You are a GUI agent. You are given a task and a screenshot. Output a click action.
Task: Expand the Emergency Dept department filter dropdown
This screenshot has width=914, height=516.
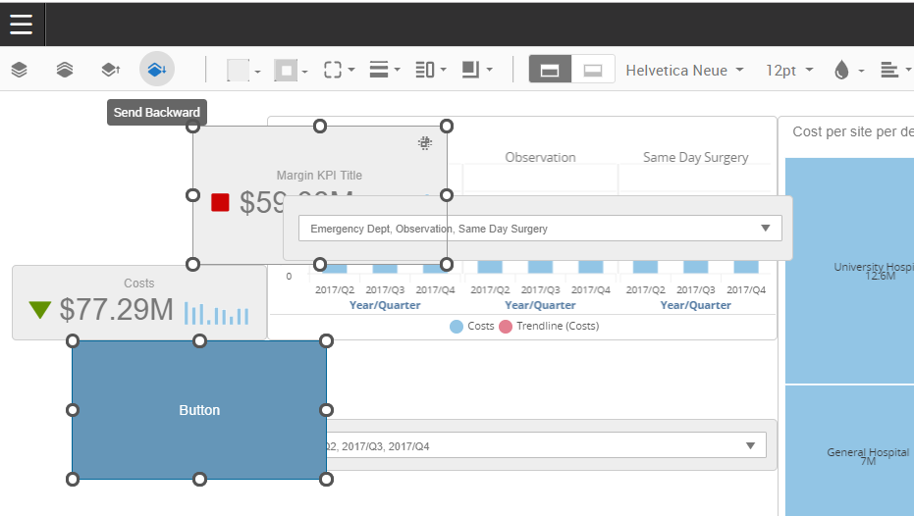click(765, 229)
